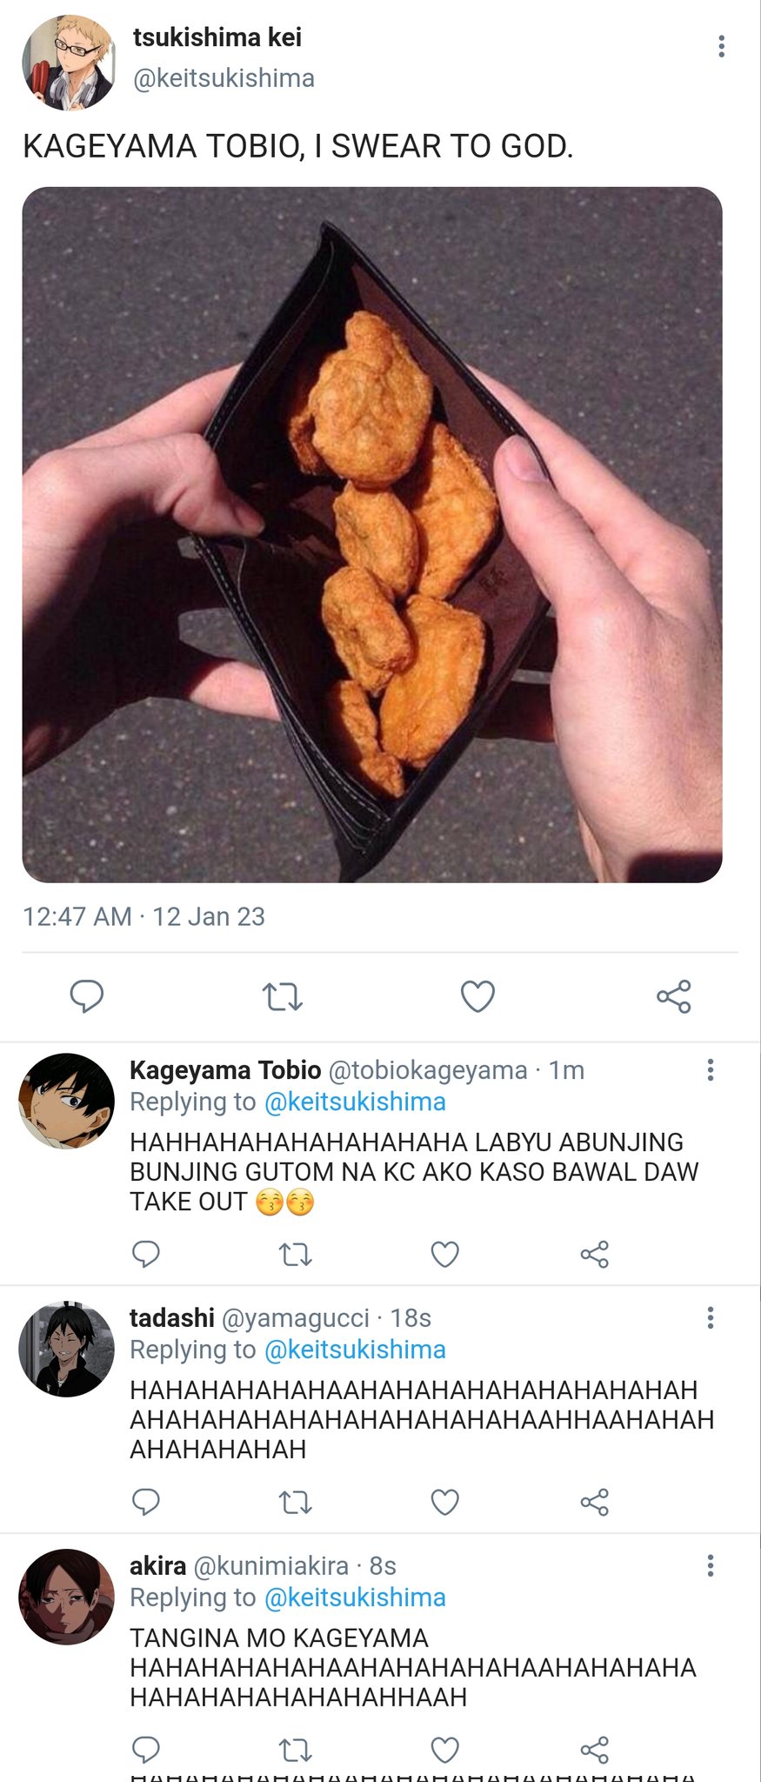Open more options on akira's reply
The height and width of the screenshot is (1782, 761).
click(x=711, y=1565)
